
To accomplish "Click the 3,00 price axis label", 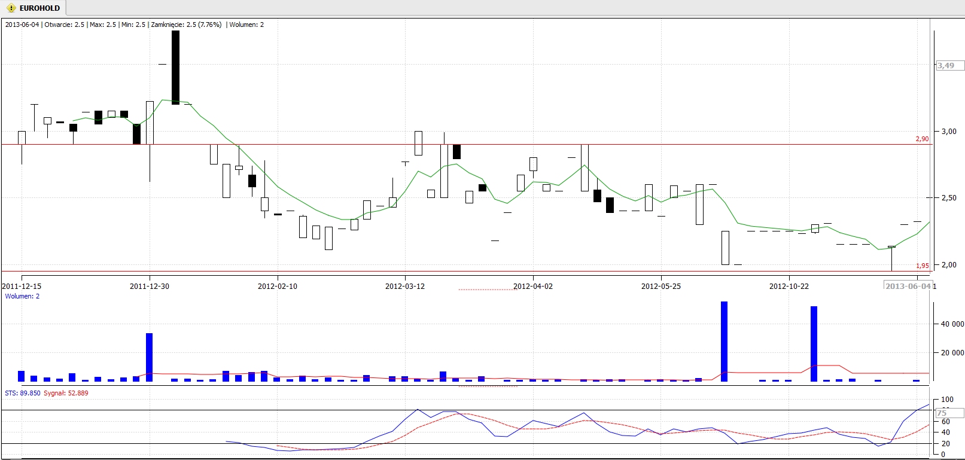I will 949,131.
